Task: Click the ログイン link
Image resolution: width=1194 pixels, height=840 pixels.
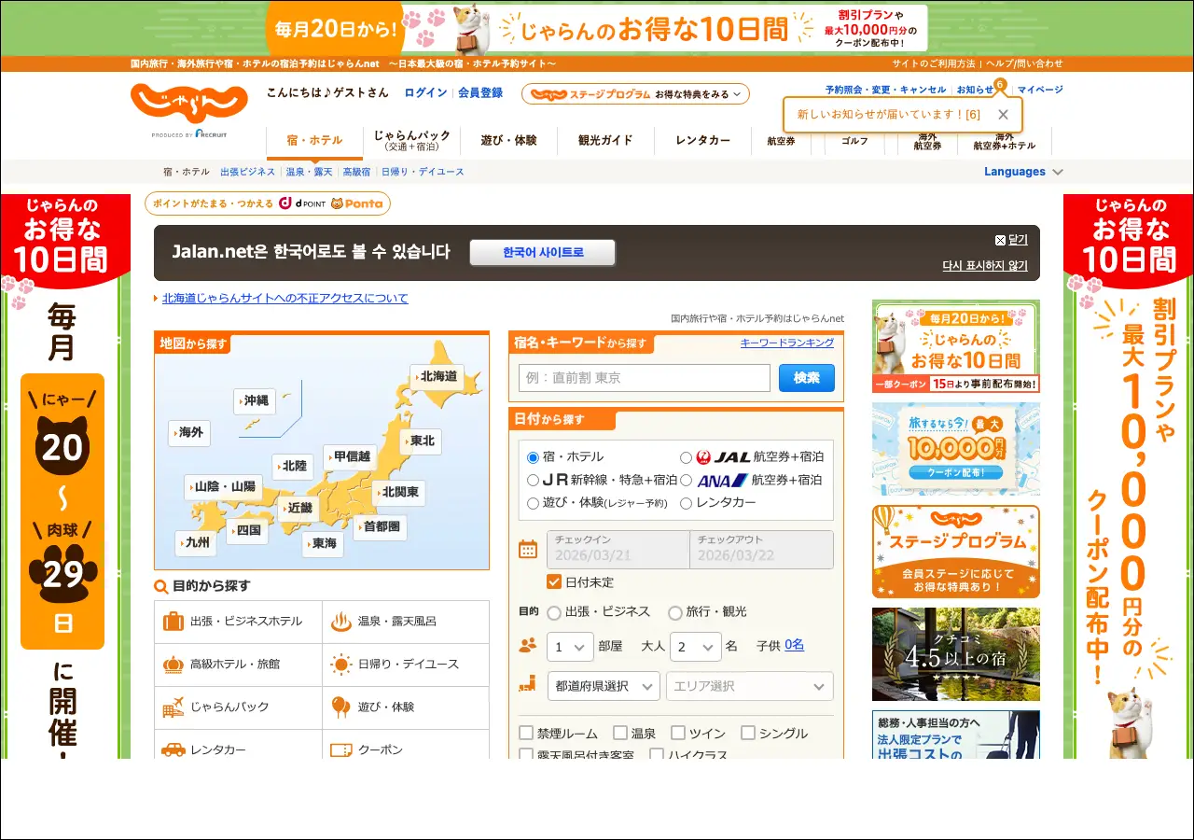Action: pos(425,93)
